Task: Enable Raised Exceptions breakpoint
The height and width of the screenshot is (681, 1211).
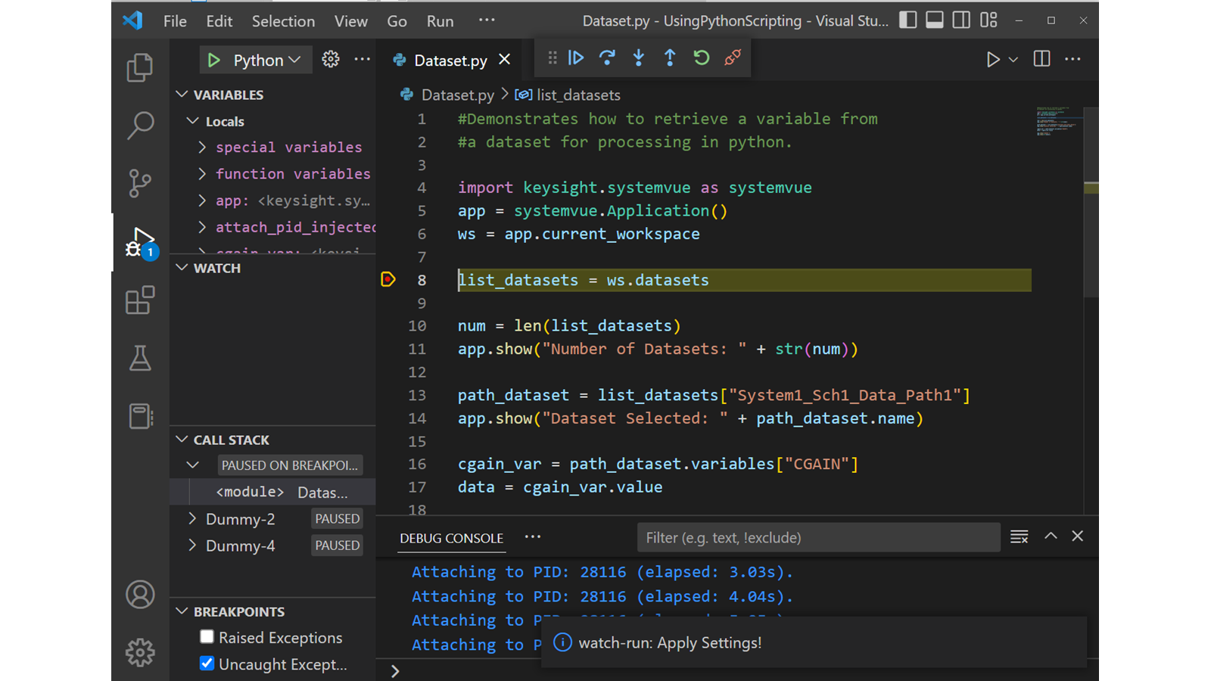Action: point(207,637)
